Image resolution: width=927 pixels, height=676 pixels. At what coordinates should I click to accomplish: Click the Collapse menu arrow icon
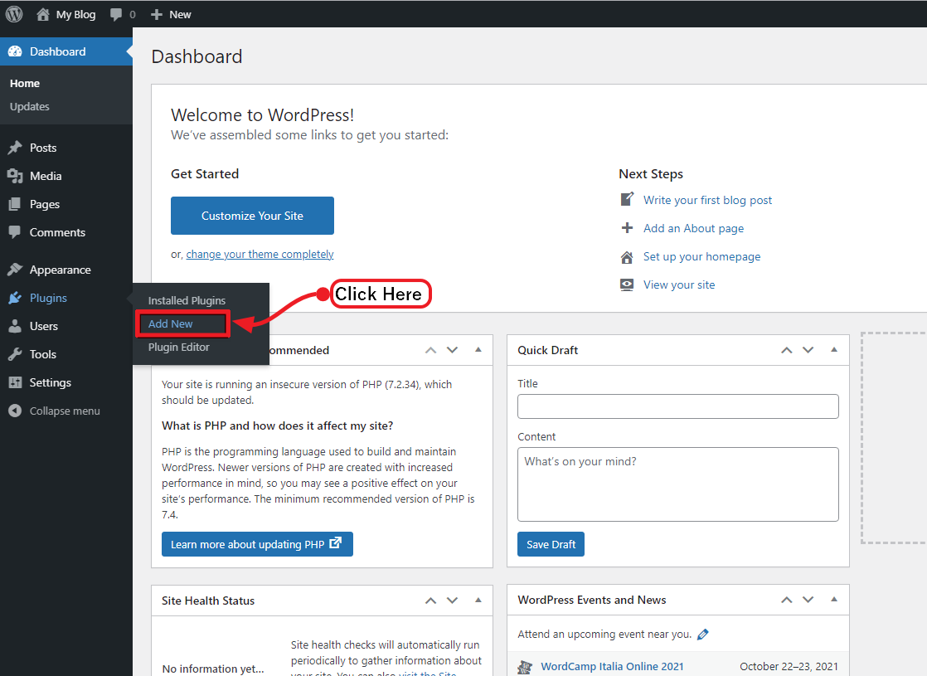pos(16,411)
